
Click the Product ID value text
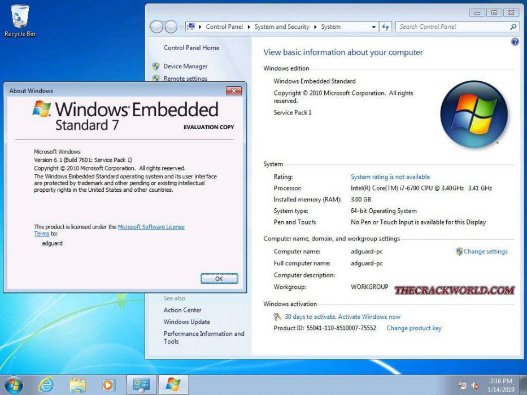pyautogui.click(x=341, y=328)
